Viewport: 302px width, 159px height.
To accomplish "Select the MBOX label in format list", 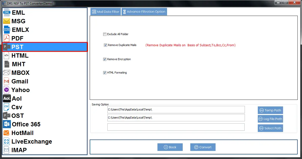I will click(20, 73).
